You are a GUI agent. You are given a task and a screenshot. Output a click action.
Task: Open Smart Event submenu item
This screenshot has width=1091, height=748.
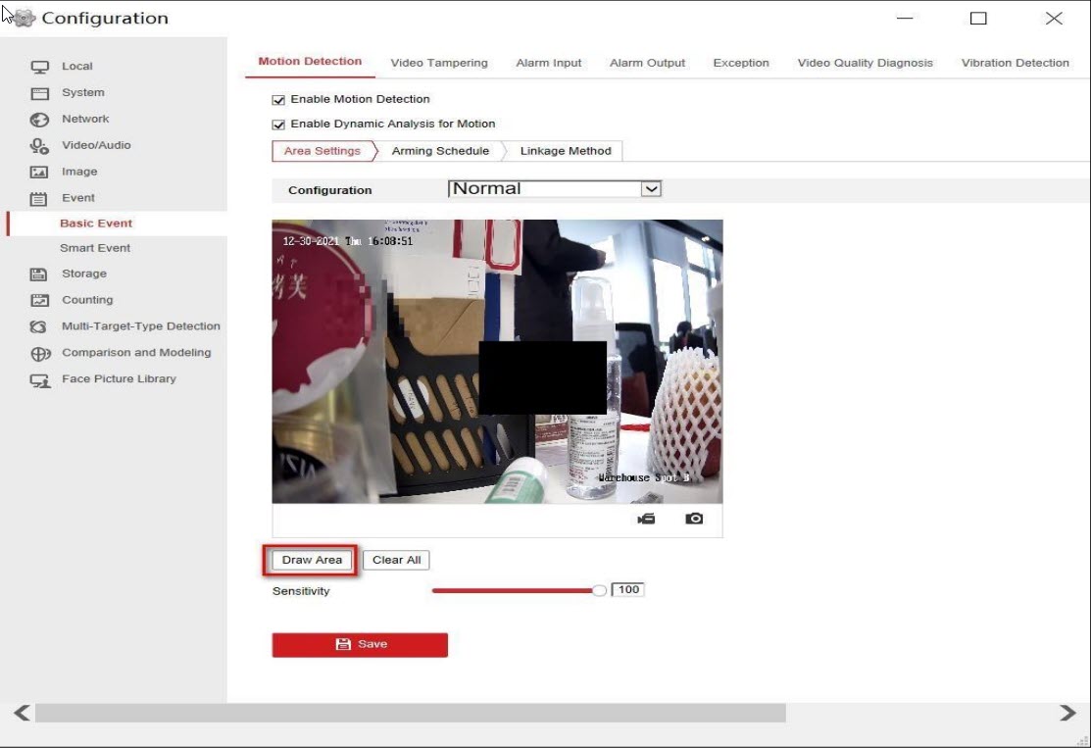pyautogui.click(x=95, y=248)
